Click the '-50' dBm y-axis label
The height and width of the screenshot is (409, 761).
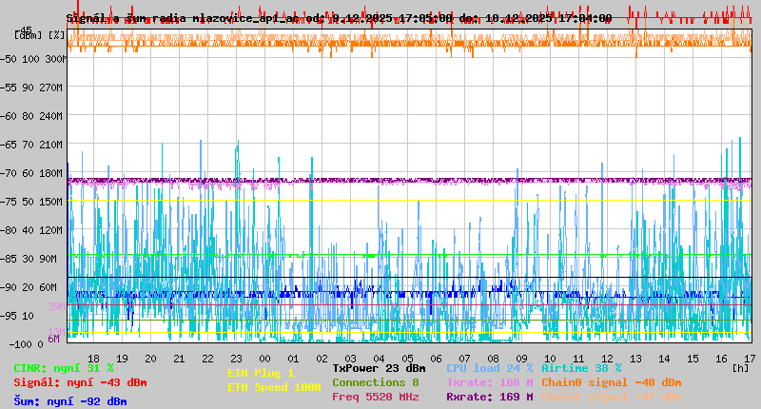[9, 59]
